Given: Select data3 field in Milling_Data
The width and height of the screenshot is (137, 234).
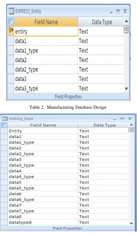Looking at the screenshot, I should coord(43,159).
